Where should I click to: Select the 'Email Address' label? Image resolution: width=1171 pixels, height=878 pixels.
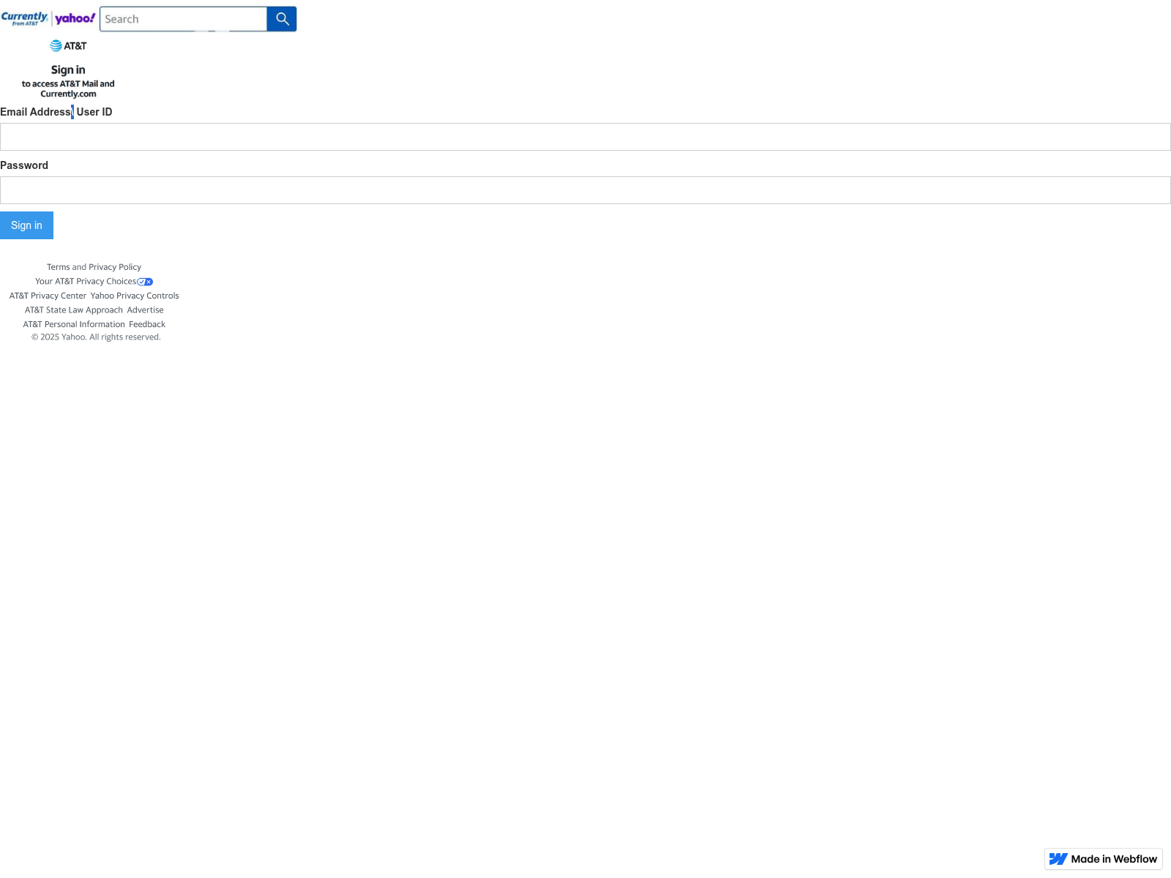pyautogui.click(x=35, y=112)
